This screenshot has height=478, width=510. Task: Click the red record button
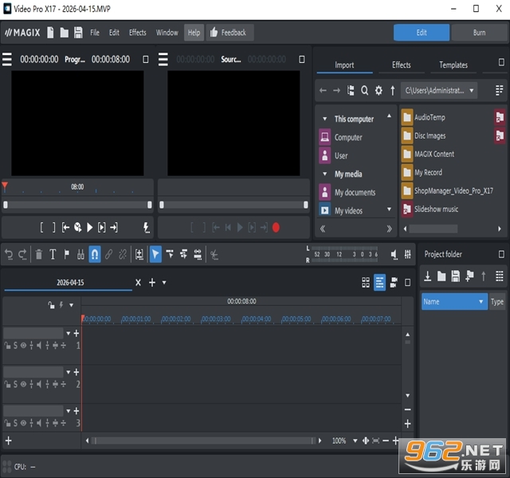click(276, 228)
